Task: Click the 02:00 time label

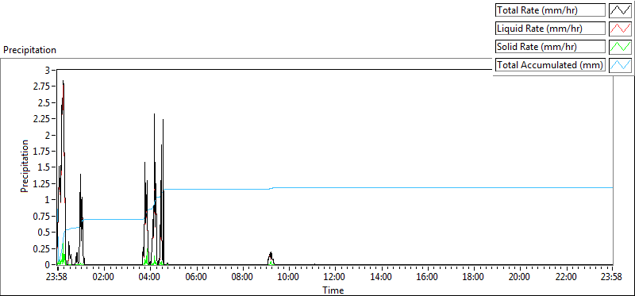Action: pos(104,278)
